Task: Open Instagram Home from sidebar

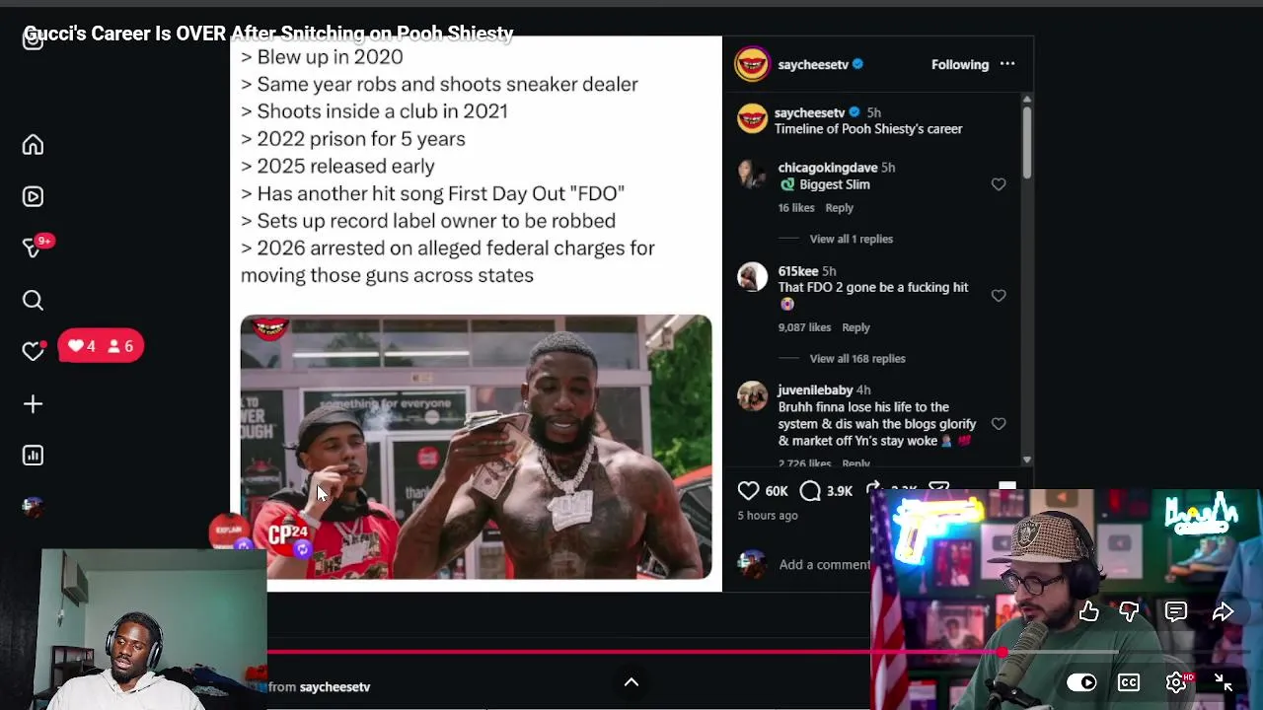Action: [x=33, y=145]
